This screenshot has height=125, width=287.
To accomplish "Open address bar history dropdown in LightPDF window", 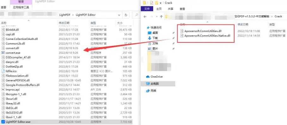I will pyautogui.click(x=119, y=15).
